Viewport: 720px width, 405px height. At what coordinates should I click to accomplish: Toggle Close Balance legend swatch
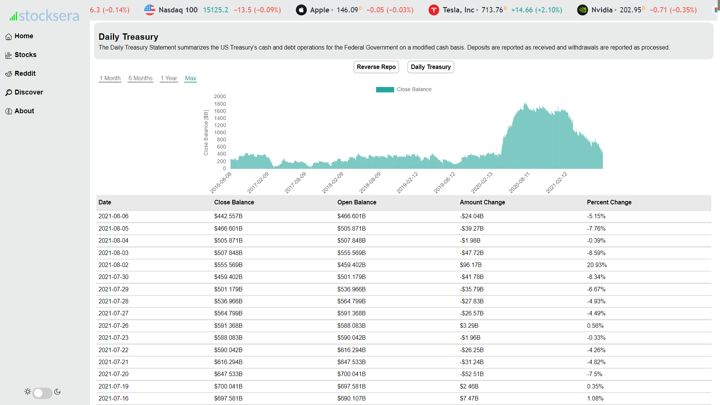(385, 90)
